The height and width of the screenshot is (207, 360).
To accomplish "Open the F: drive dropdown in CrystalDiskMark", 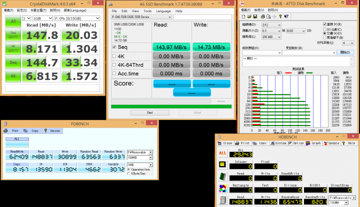I will [x=77, y=18].
